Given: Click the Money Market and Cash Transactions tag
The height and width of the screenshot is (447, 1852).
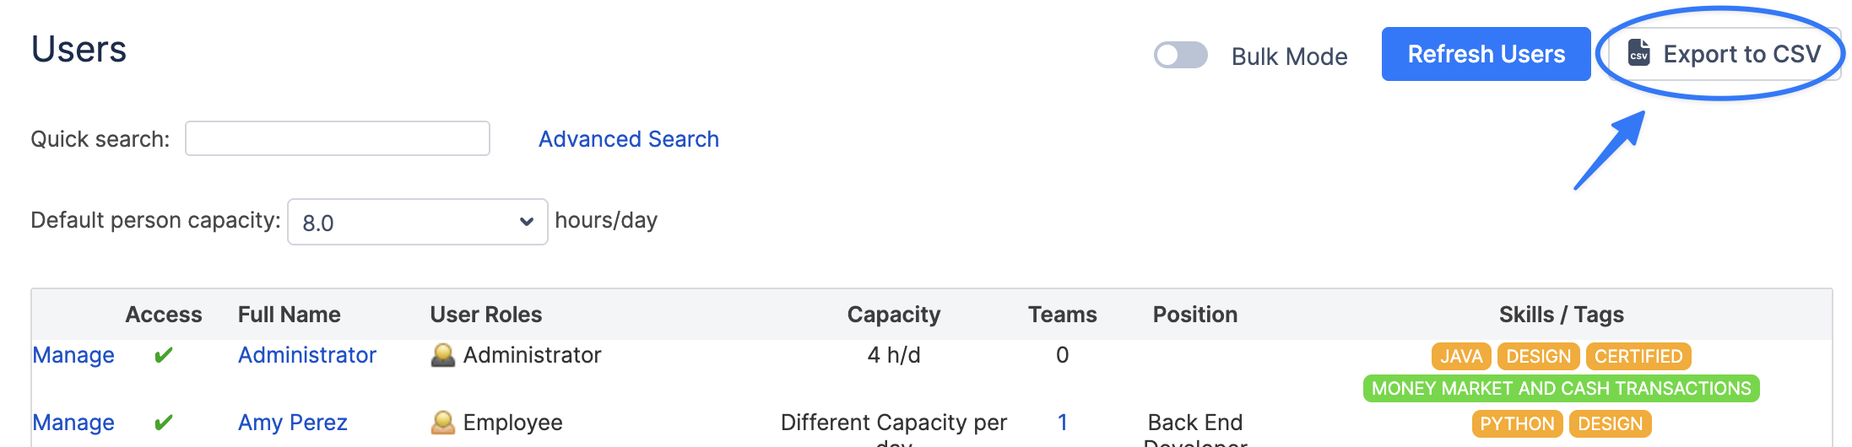Looking at the screenshot, I should (1561, 388).
